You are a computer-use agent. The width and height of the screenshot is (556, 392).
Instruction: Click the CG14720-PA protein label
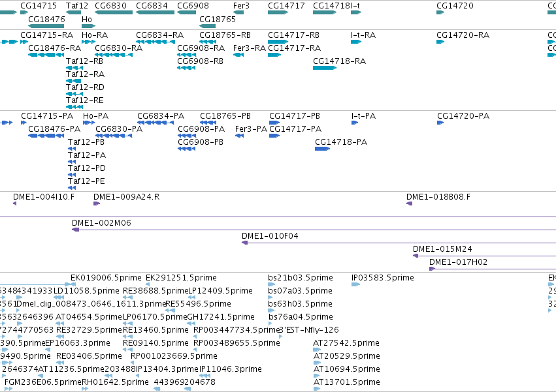[x=463, y=116]
